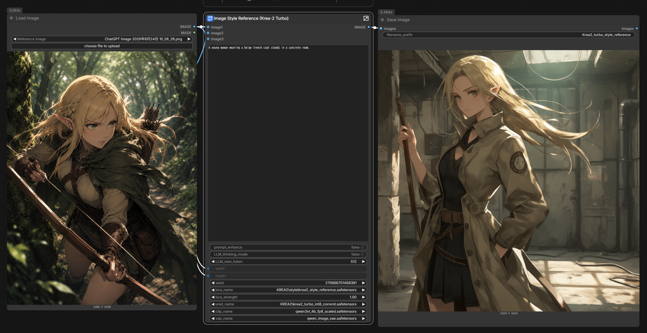
Task: Switch to previous unet_name option
Action: (212, 304)
